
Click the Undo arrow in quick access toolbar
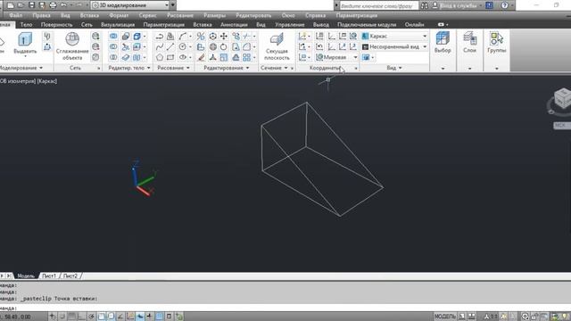tap(63, 5)
